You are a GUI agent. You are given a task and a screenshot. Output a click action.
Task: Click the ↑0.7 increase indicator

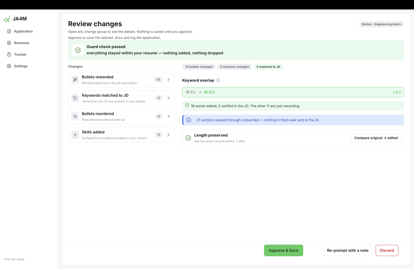click(x=397, y=92)
